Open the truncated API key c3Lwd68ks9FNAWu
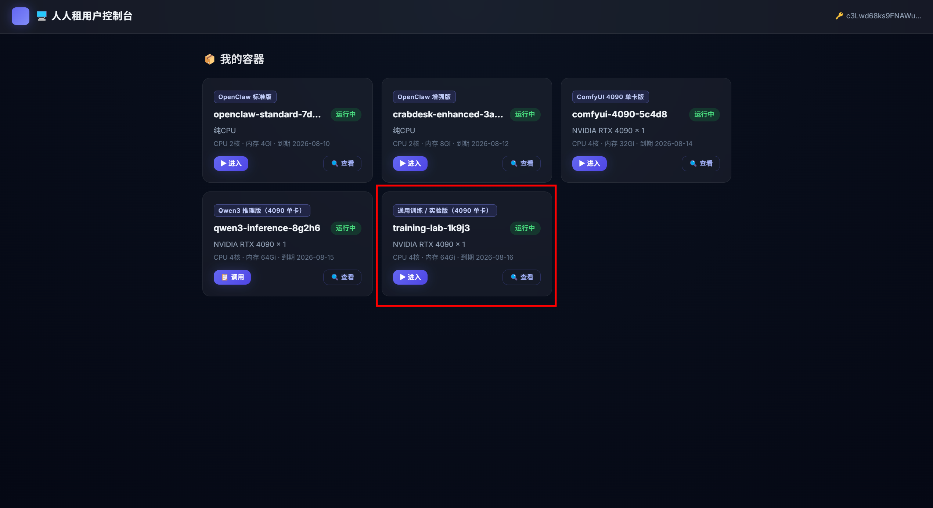933x508 pixels. coord(884,16)
